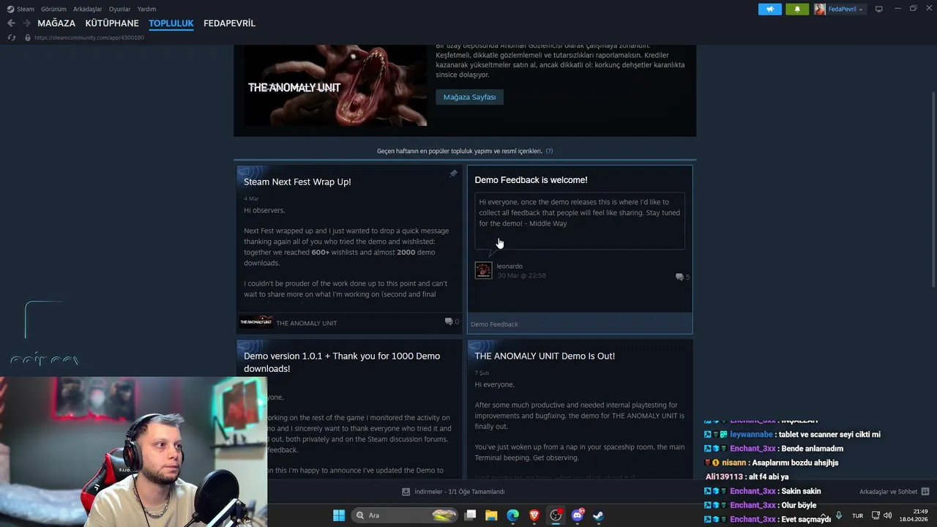This screenshot has height=527, width=937.
Task: Open the Oyunlar menu
Action: 119,9
